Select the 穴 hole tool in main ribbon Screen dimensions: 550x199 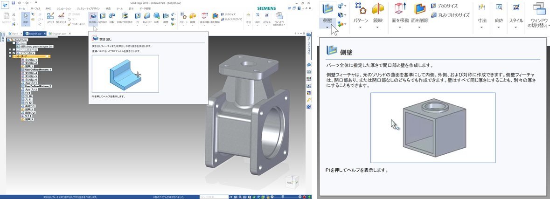click(138, 18)
